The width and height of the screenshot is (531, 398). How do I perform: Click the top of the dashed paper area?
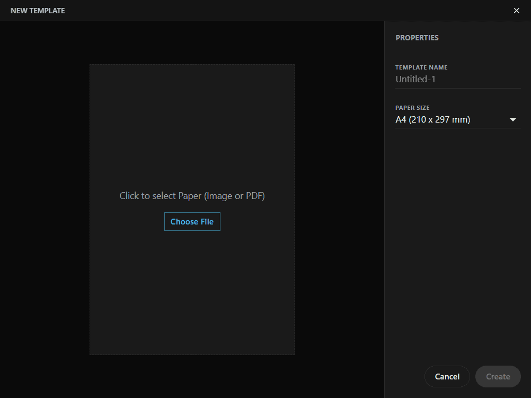tap(192, 85)
